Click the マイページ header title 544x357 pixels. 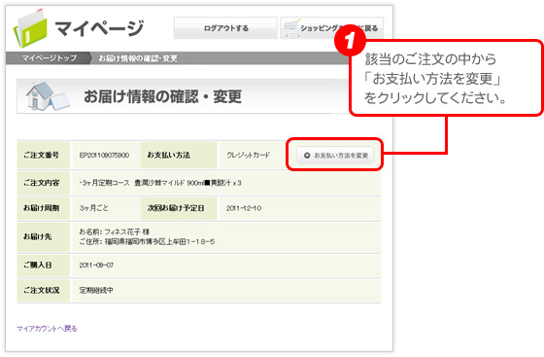point(99,28)
